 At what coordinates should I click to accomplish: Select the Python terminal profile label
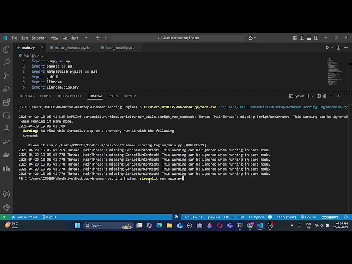tap(296, 96)
